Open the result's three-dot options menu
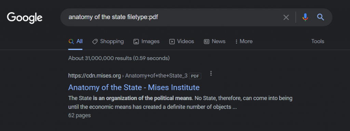350x131 pixels. click(x=211, y=73)
